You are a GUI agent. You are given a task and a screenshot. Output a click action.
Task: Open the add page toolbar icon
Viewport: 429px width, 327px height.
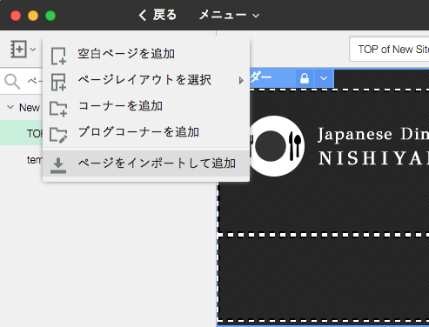click(19, 49)
